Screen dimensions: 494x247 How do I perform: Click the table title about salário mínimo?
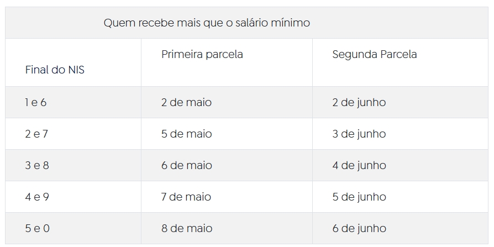(207, 23)
